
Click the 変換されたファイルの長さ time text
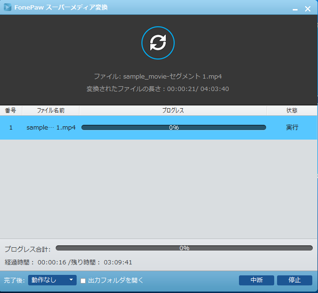(158, 89)
